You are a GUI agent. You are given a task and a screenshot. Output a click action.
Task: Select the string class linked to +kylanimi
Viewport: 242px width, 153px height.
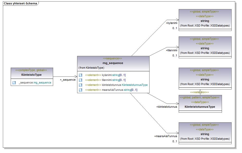(205, 21)
